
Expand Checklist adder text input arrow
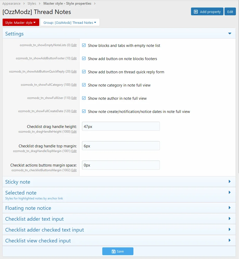point(230,219)
